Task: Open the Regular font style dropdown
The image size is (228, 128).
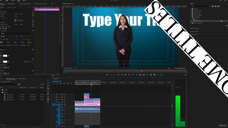Action: point(7,36)
